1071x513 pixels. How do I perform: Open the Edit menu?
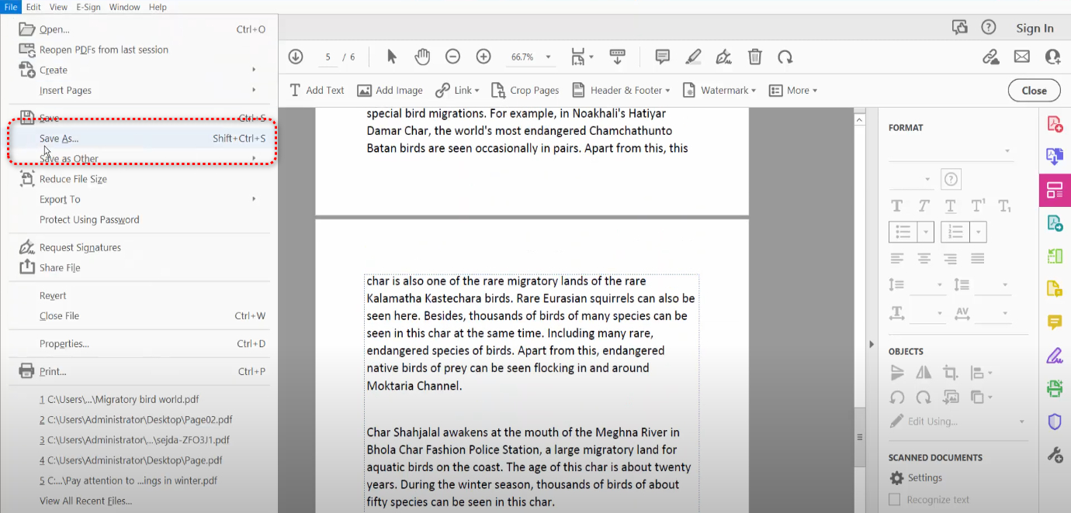point(33,7)
